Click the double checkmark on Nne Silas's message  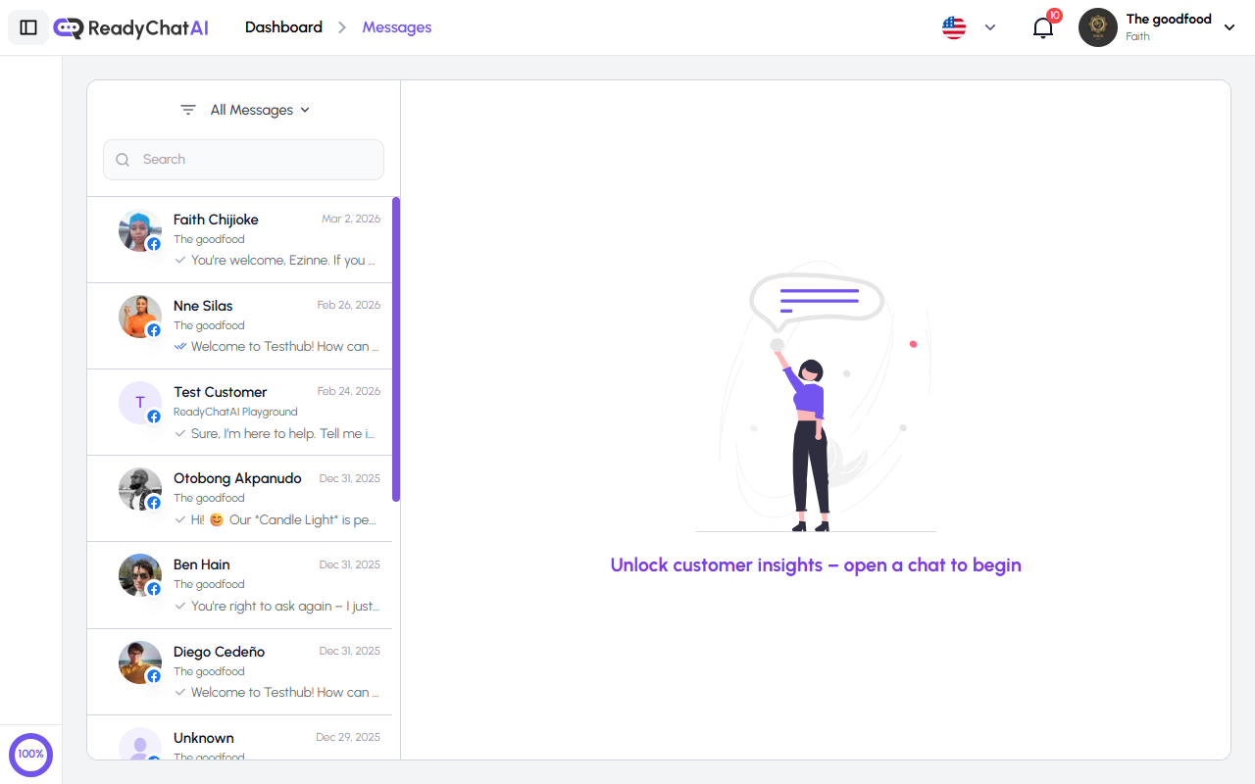coord(179,346)
